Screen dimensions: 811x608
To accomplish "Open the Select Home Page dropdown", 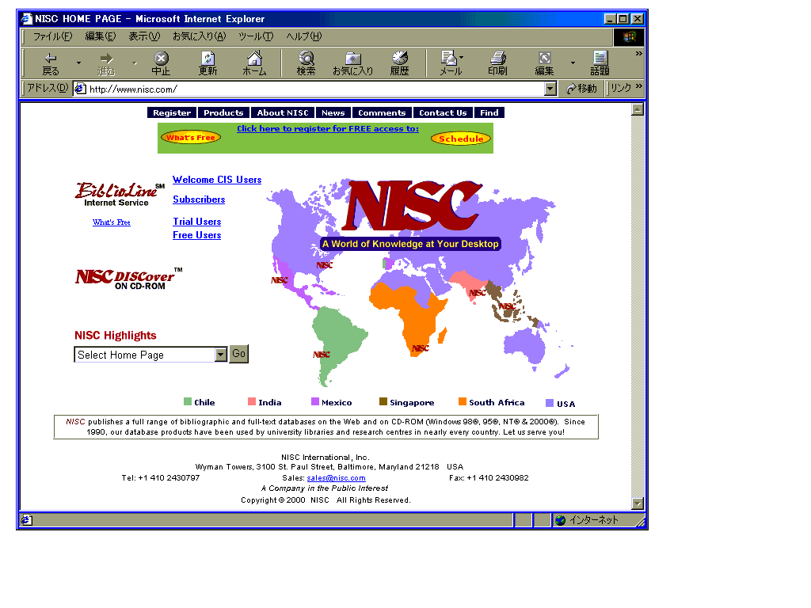I will click(221, 354).
